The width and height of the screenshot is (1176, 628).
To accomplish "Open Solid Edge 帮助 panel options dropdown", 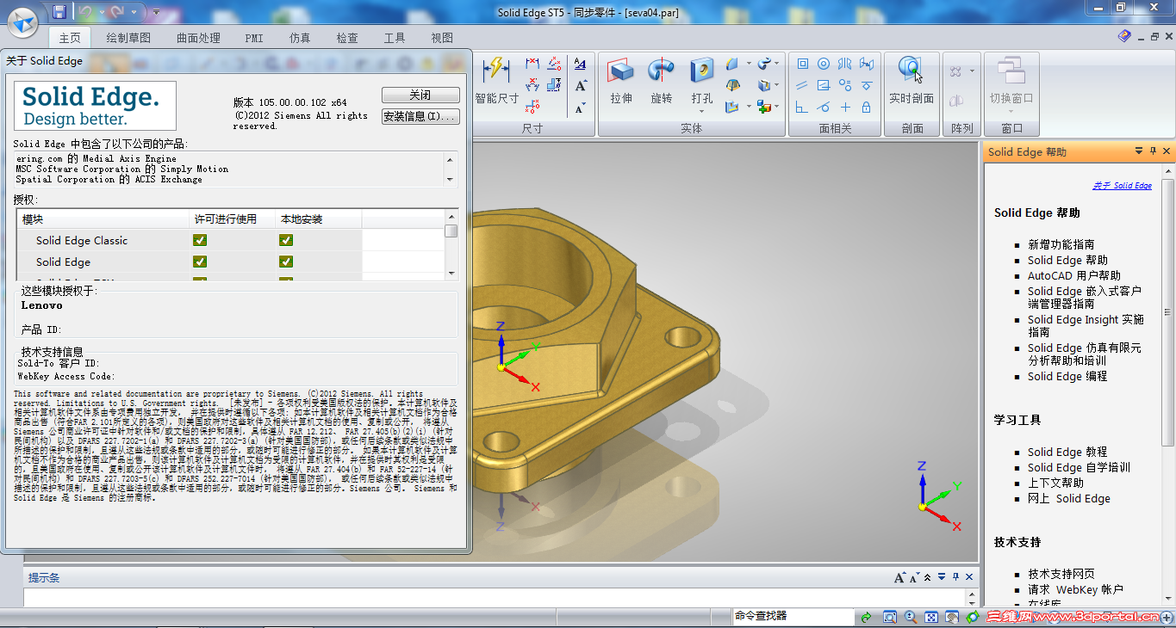I will 1139,151.
